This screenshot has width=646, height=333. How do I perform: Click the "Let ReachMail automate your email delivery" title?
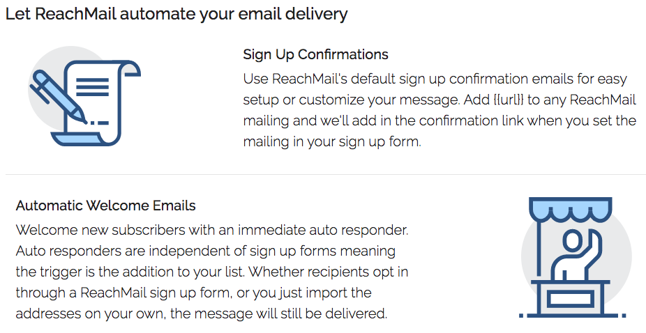coord(176,13)
